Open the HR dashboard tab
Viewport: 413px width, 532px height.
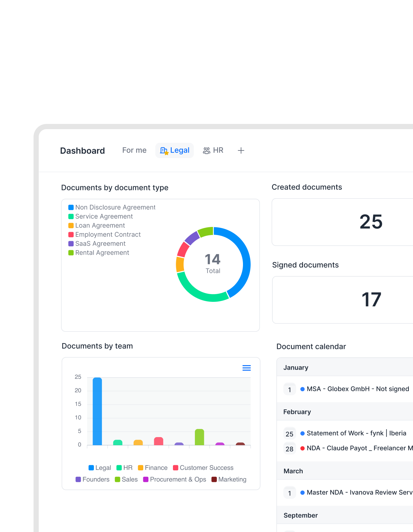[x=213, y=150]
